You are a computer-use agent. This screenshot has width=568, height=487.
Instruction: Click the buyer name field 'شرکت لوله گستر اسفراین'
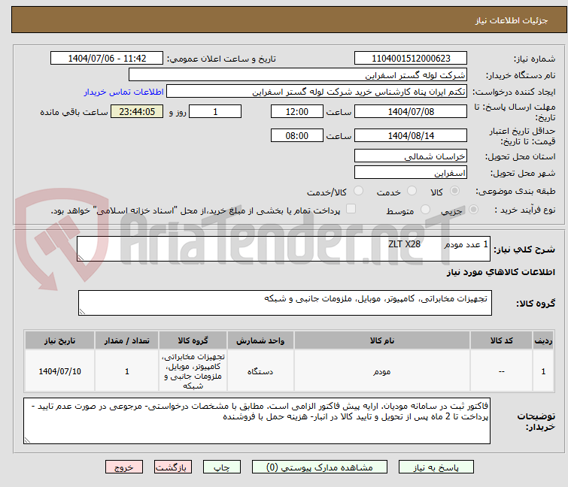(x=298, y=75)
